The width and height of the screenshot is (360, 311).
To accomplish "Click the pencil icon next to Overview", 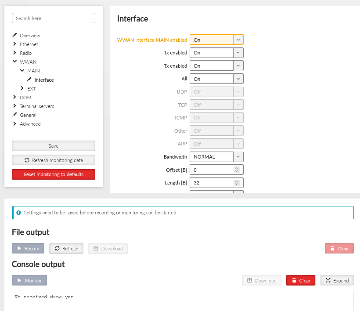I will pos(14,35).
